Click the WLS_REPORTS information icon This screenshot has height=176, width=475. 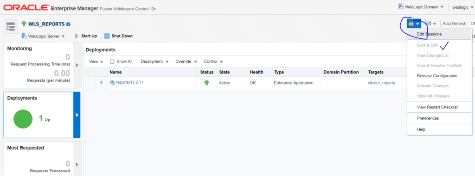click(68, 24)
